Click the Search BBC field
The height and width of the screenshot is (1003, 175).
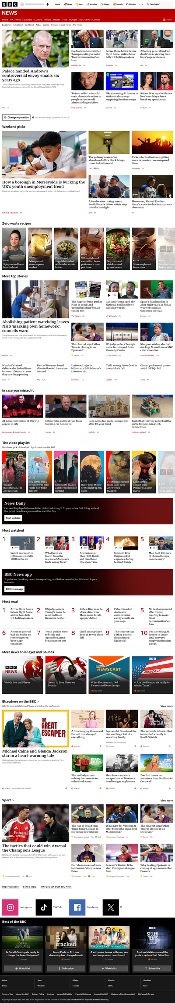159,4
